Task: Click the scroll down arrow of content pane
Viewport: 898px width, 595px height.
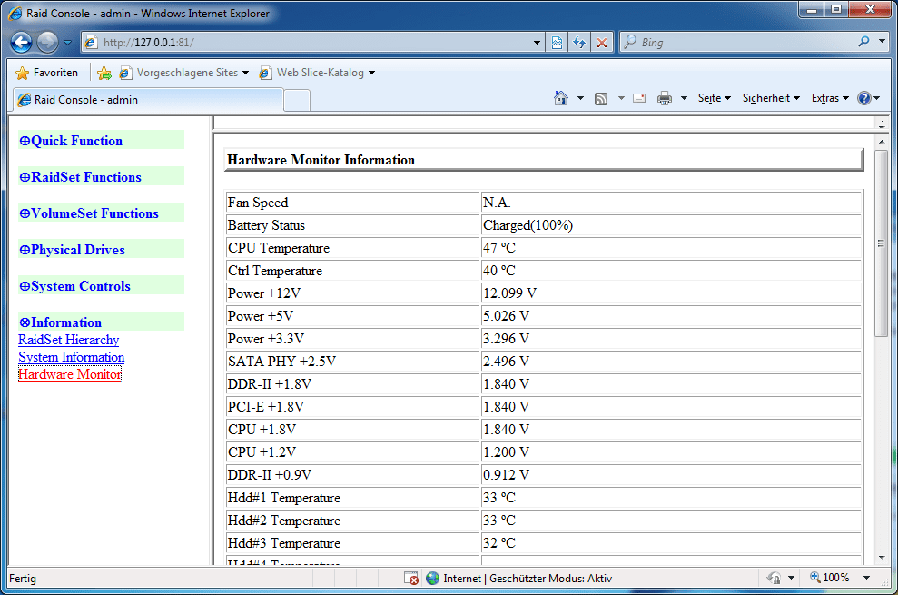Action: [x=882, y=557]
